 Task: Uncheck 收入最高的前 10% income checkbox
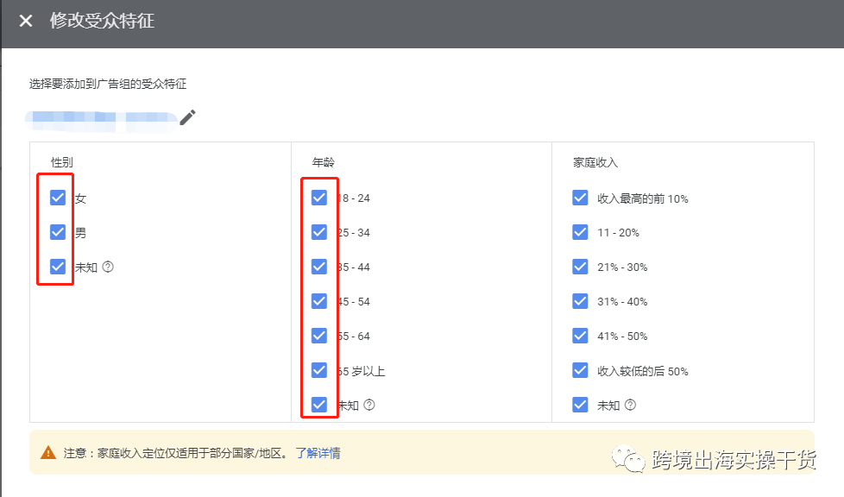coord(580,198)
